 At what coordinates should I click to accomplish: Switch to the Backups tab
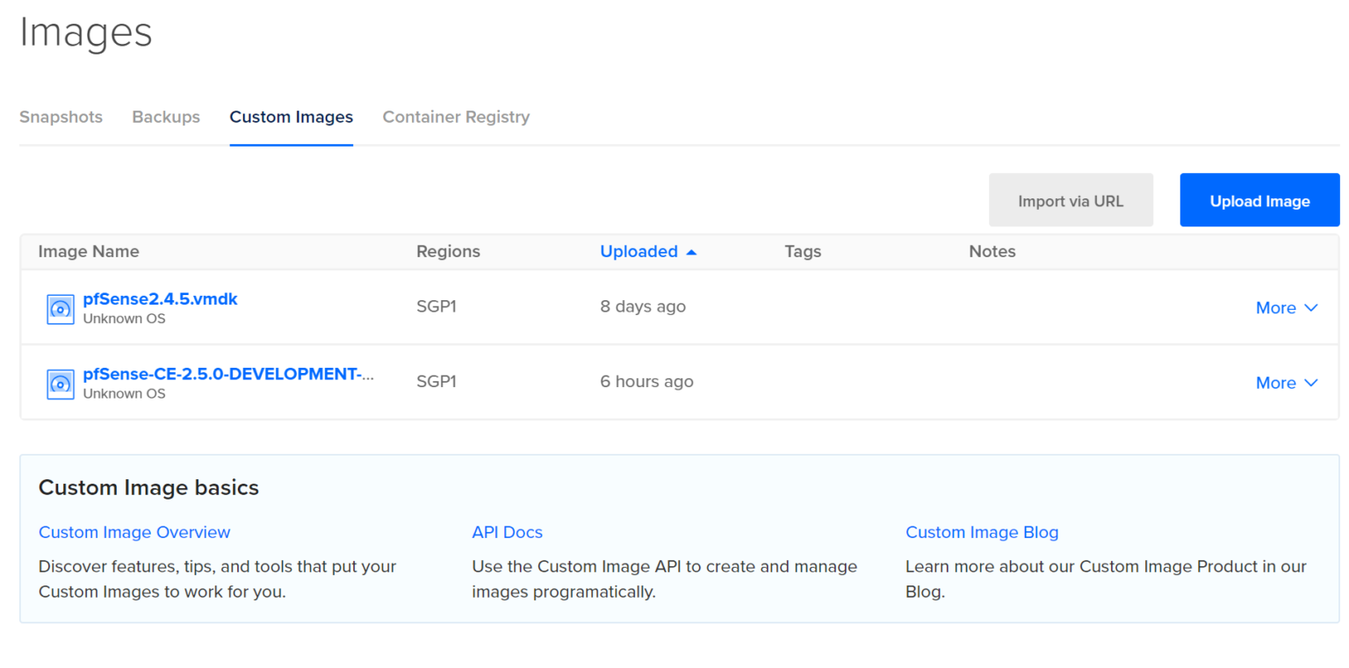click(x=166, y=117)
